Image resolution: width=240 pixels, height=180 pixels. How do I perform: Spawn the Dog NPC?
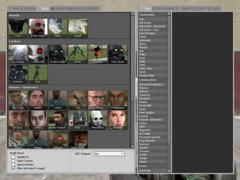[x=78, y=100]
